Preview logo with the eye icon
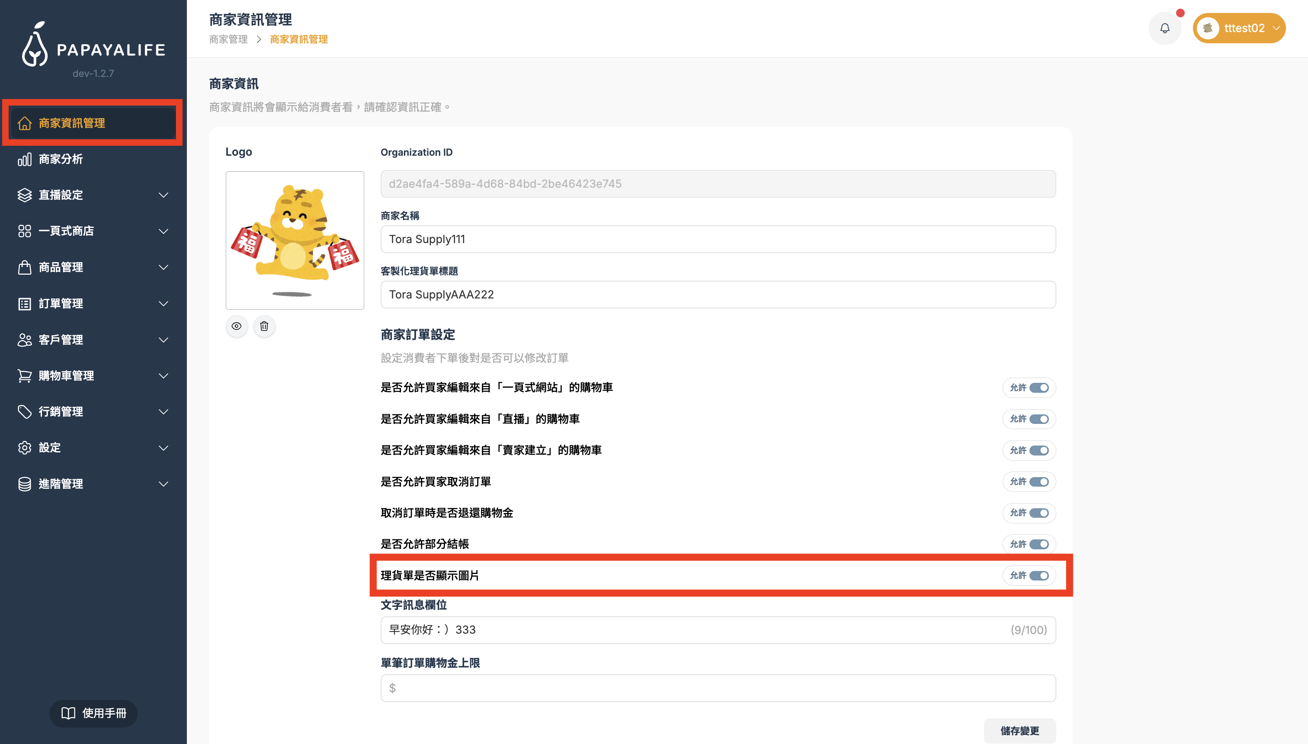Screen dimensions: 1308x744 (237, 326)
